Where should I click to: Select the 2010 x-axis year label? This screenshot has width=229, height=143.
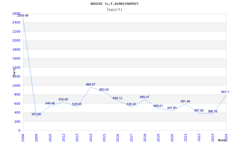[50, 138]
